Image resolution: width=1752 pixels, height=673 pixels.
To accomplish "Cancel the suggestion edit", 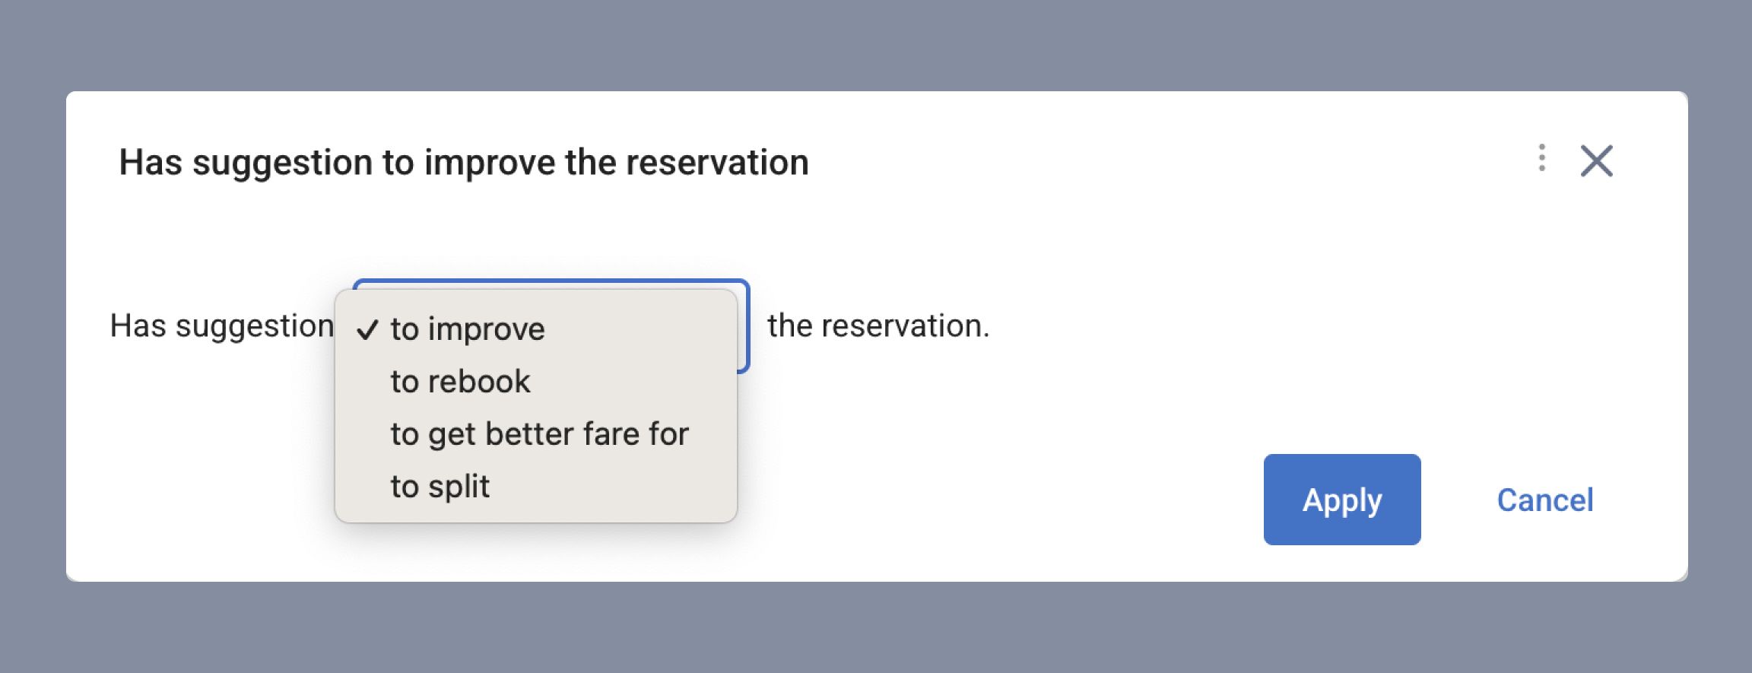I will point(1544,500).
